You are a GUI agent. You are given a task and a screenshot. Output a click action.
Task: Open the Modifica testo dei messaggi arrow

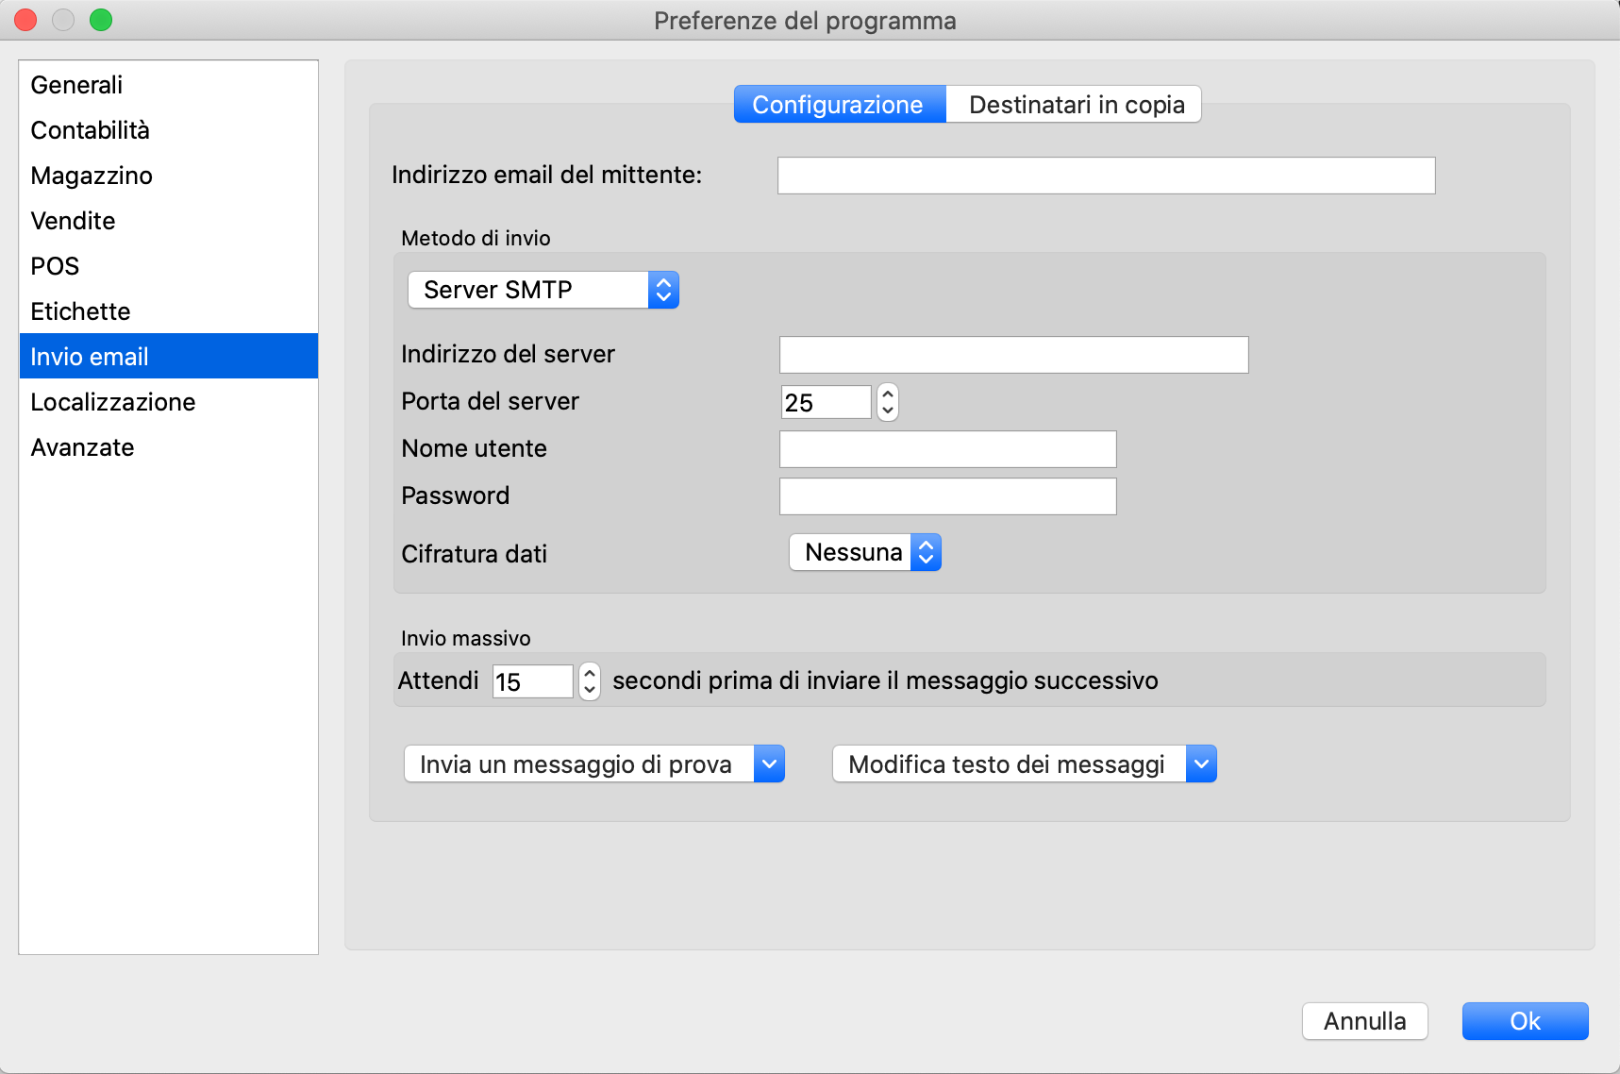[x=1200, y=764]
